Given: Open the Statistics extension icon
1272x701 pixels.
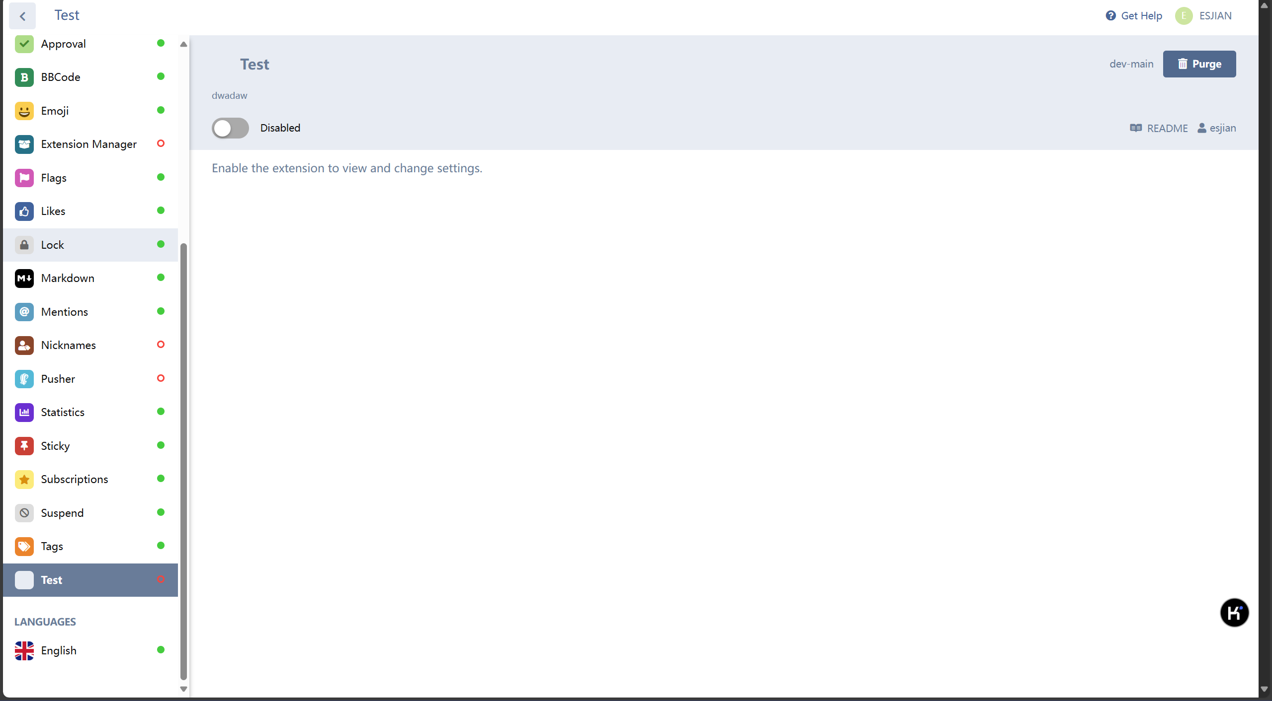Looking at the screenshot, I should pyautogui.click(x=24, y=413).
